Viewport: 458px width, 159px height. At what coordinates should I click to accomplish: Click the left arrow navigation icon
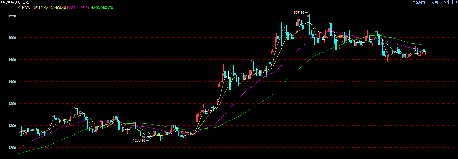click(x=446, y=2)
